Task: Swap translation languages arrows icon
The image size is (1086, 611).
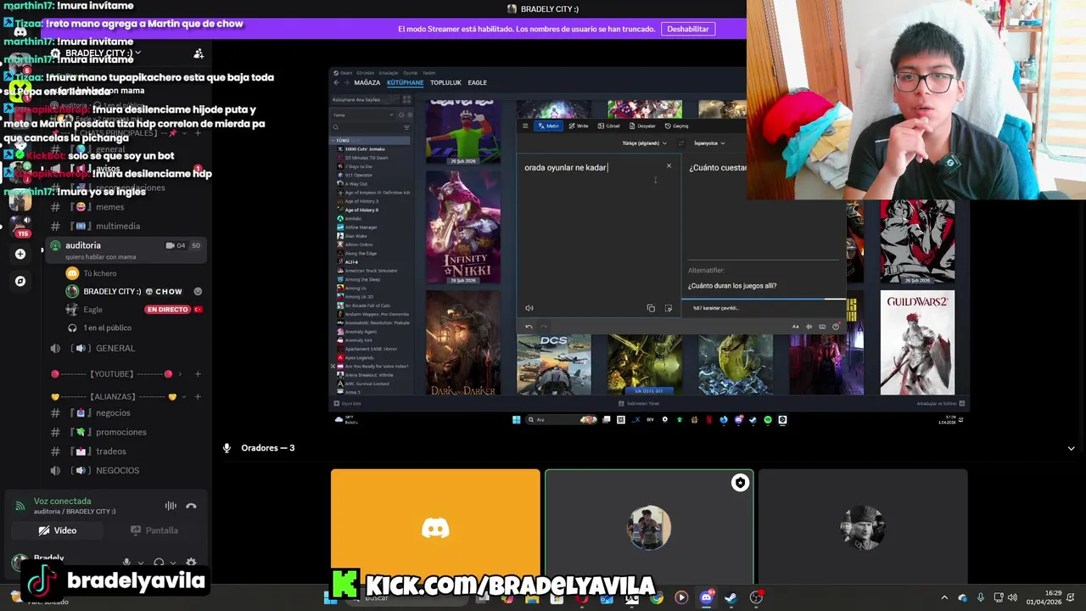Action: click(x=680, y=143)
